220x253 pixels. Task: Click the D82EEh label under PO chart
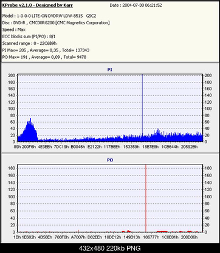click(95, 237)
